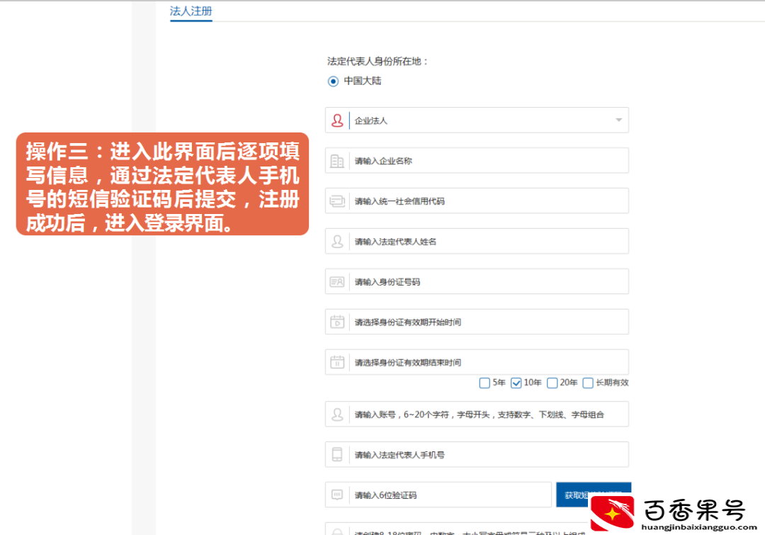Focus the 请输入法定代表人姓名 field
Screen dimensions: 765x535
pos(477,241)
